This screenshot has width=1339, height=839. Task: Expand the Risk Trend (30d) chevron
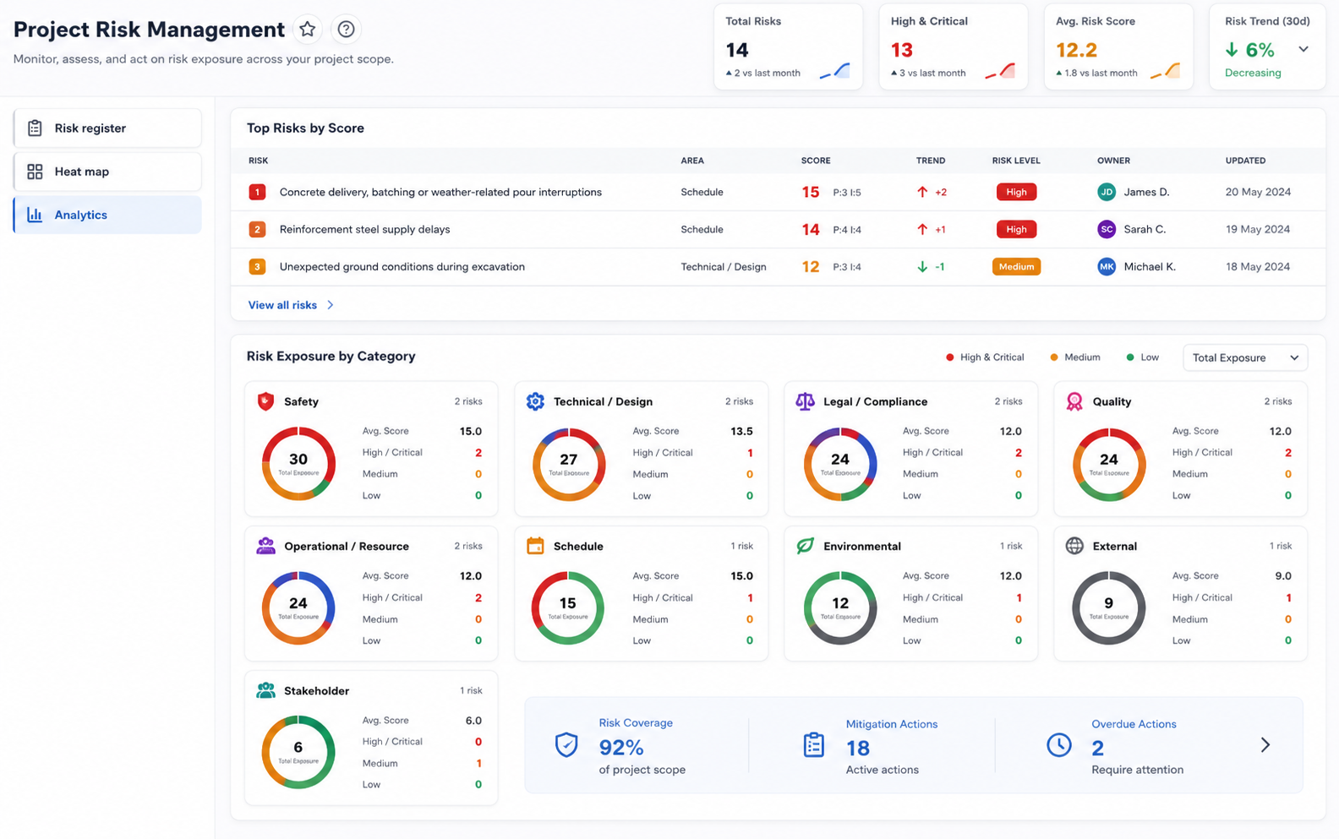coord(1303,49)
